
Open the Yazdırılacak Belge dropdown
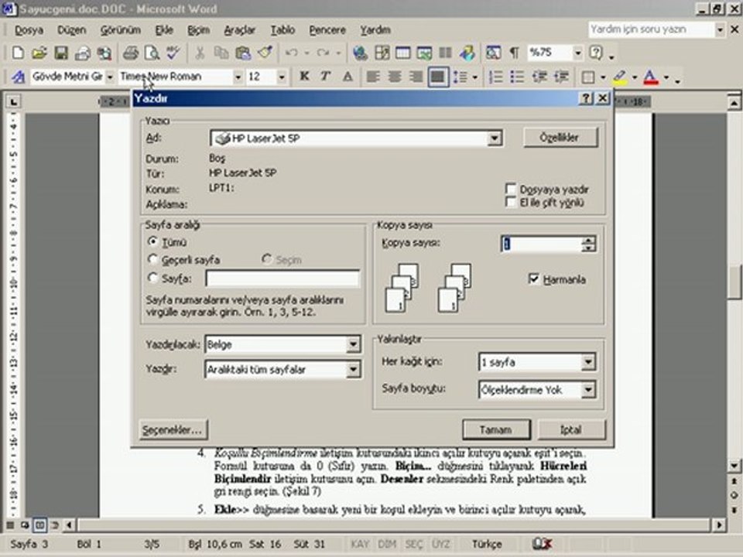tap(353, 344)
